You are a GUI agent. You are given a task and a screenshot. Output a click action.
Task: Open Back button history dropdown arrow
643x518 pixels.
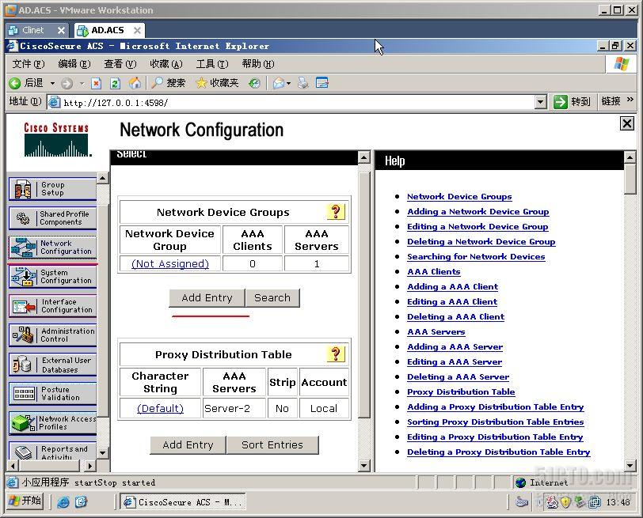(x=52, y=84)
